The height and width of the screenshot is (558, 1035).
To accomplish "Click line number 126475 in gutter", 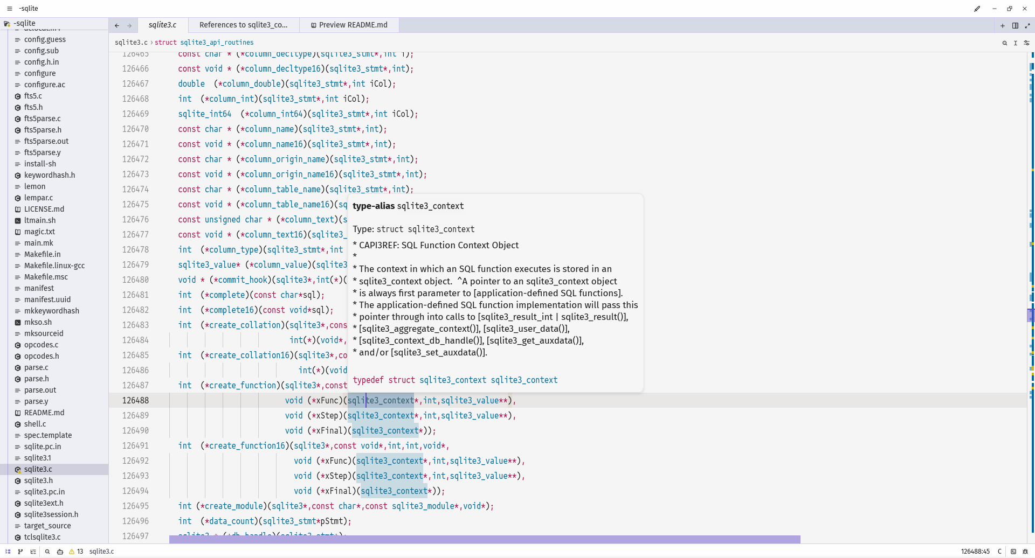I will point(135,204).
